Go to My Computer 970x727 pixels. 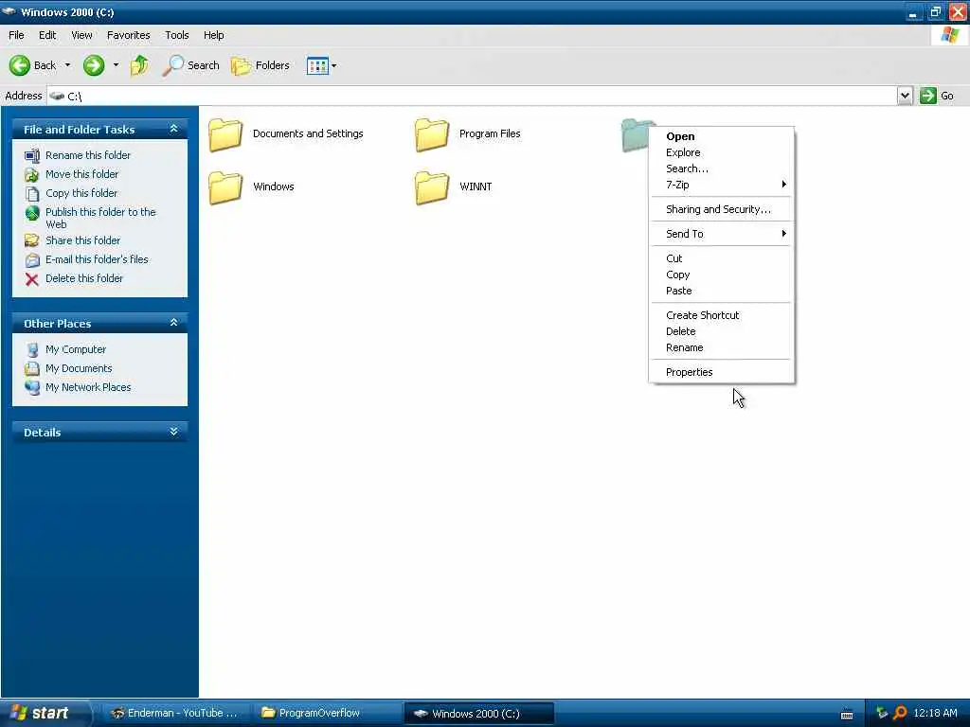pos(76,349)
